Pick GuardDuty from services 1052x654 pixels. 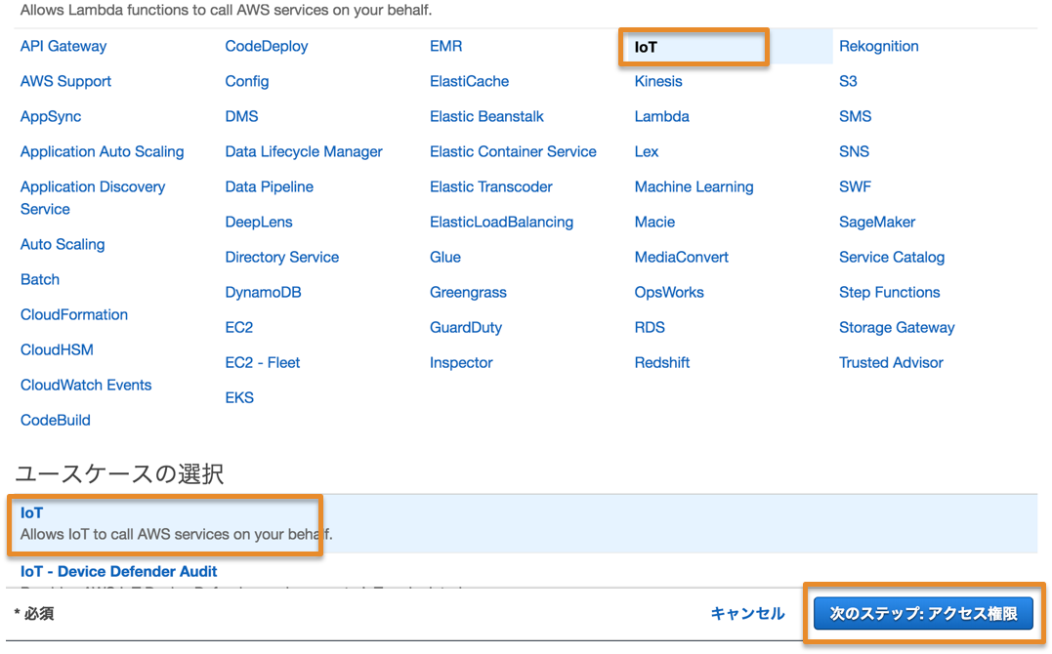pos(466,327)
